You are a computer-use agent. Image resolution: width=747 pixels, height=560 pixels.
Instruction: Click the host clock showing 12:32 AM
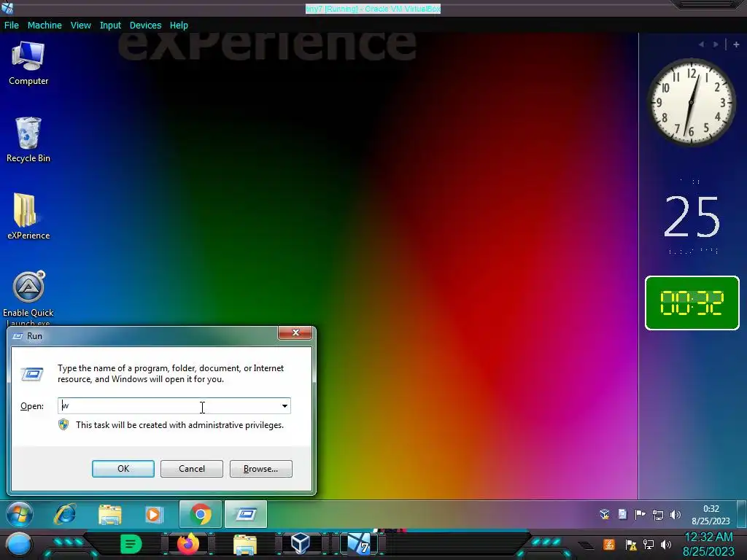pos(708,544)
